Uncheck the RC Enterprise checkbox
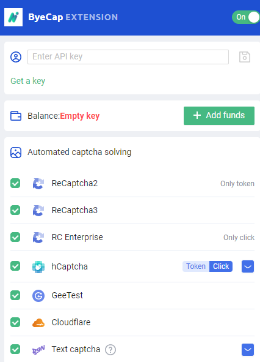 [x=15, y=237]
